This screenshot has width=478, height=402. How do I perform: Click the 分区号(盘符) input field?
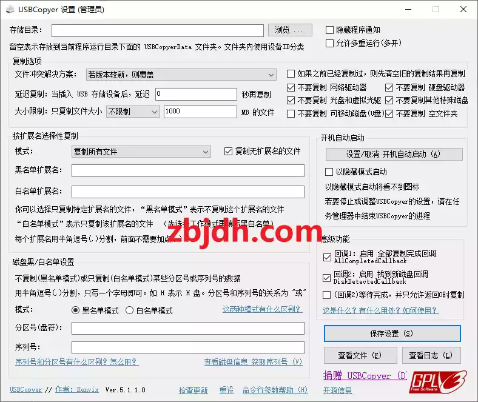click(x=188, y=329)
